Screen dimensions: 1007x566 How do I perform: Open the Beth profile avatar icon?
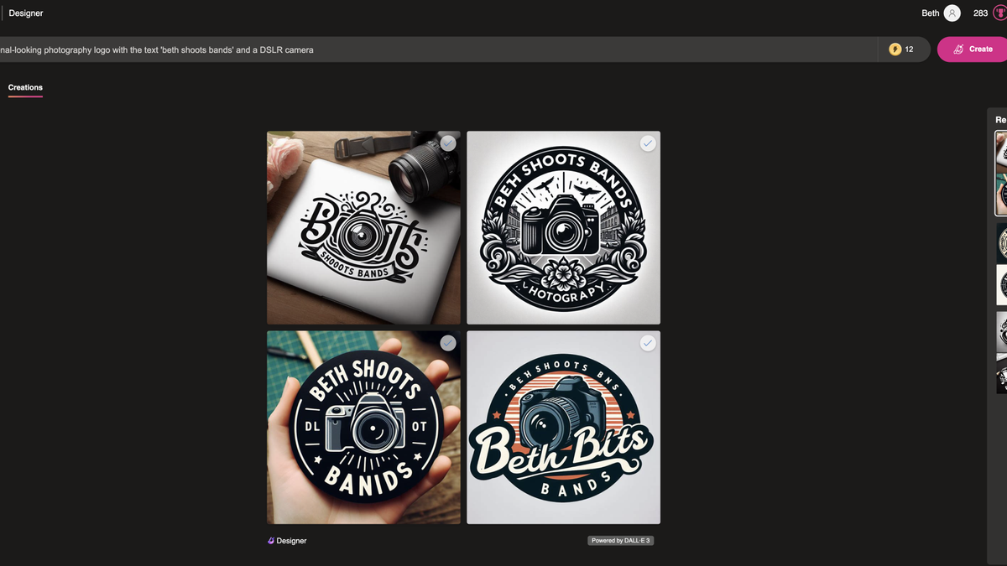coord(952,13)
